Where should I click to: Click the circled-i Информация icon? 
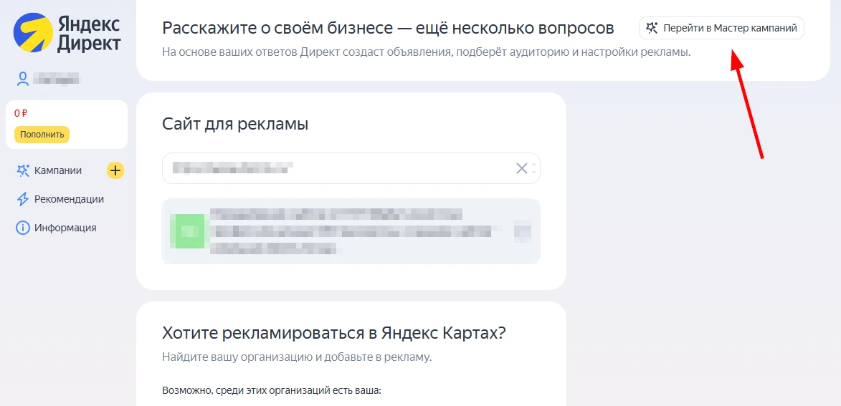(x=22, y=228)
